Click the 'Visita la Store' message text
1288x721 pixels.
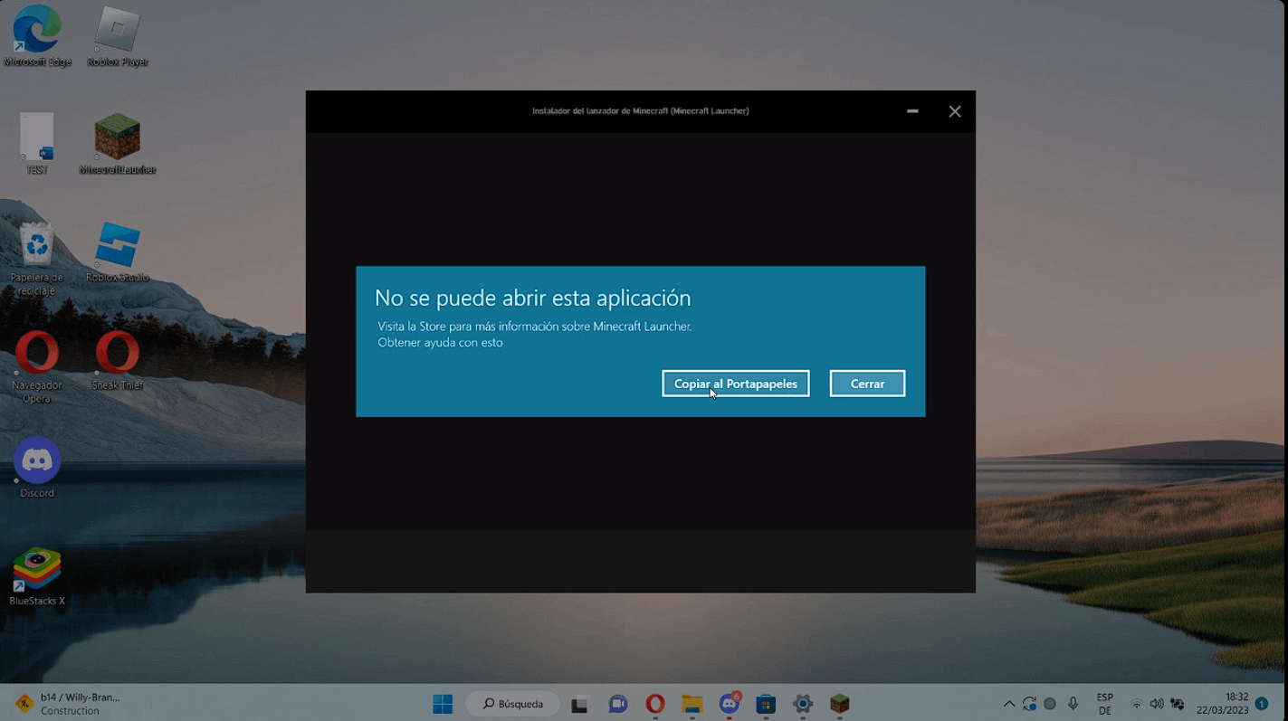coord(534,327)
